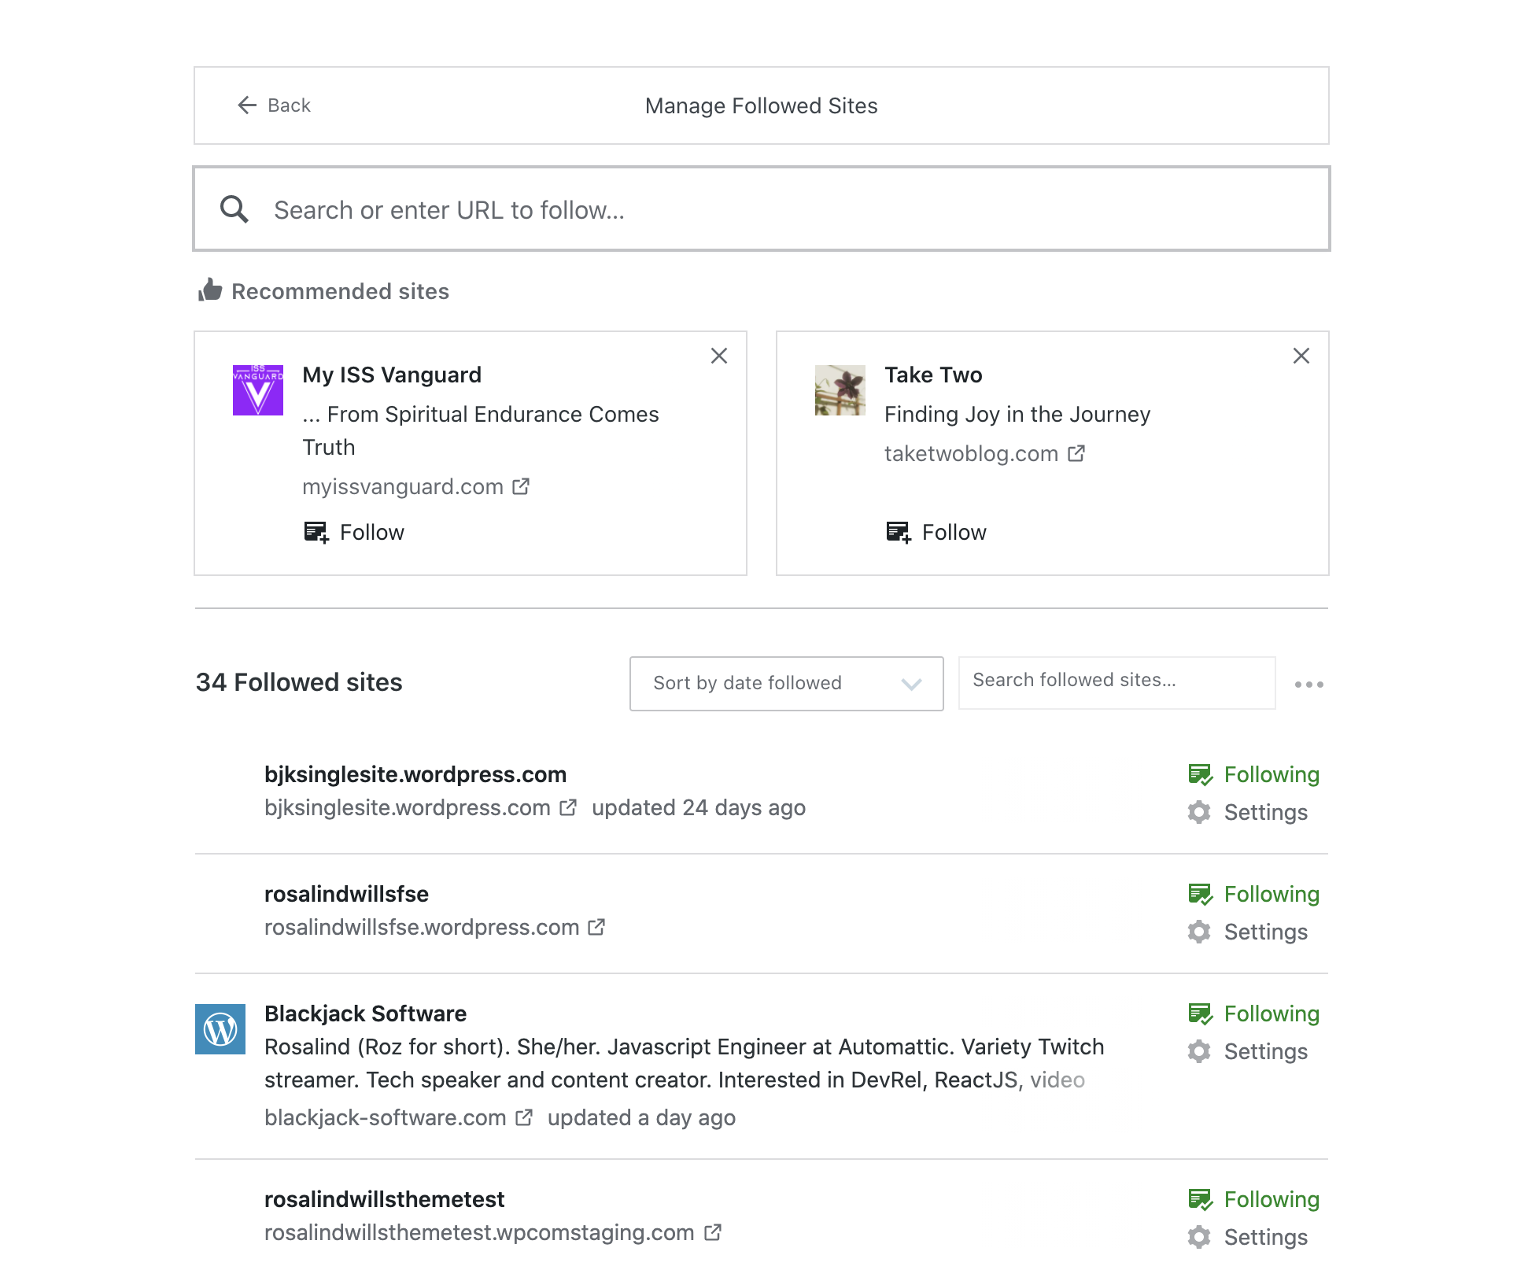Dismiss the My ISS Vanguard recommendation

[x=718, y=356]
